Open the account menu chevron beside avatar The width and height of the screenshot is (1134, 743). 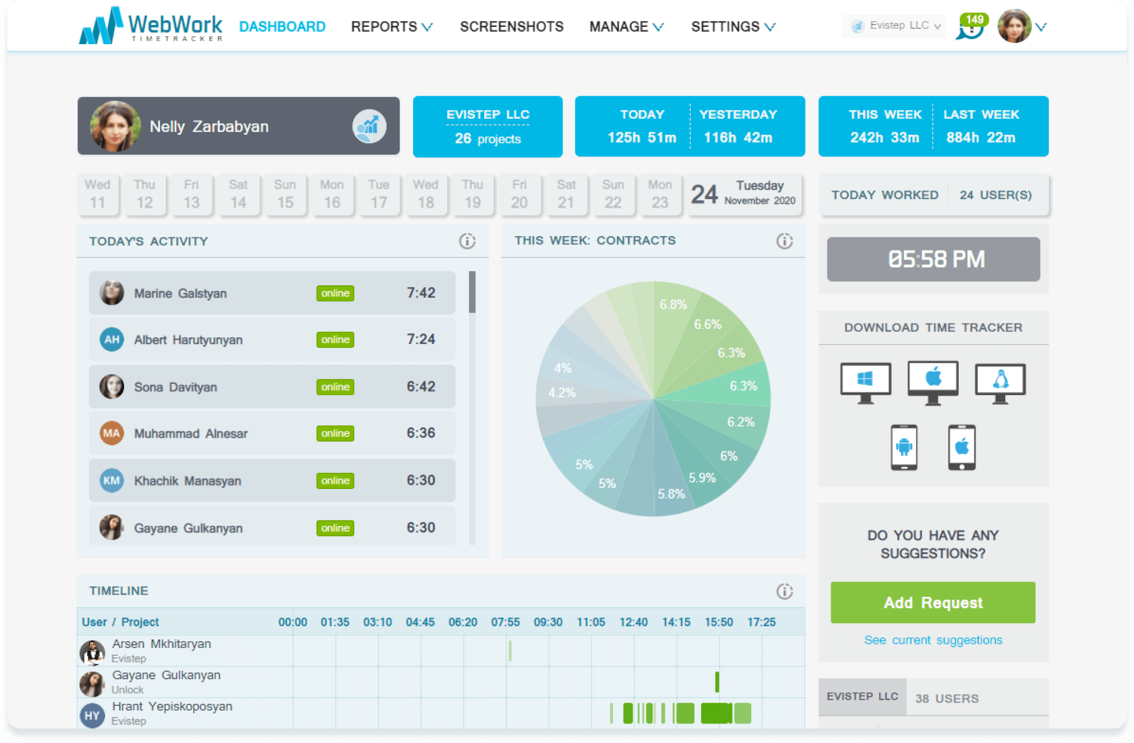[x=1041, y=27]
